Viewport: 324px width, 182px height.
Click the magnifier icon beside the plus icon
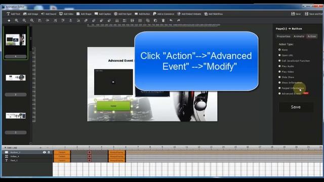click(17, 20)
